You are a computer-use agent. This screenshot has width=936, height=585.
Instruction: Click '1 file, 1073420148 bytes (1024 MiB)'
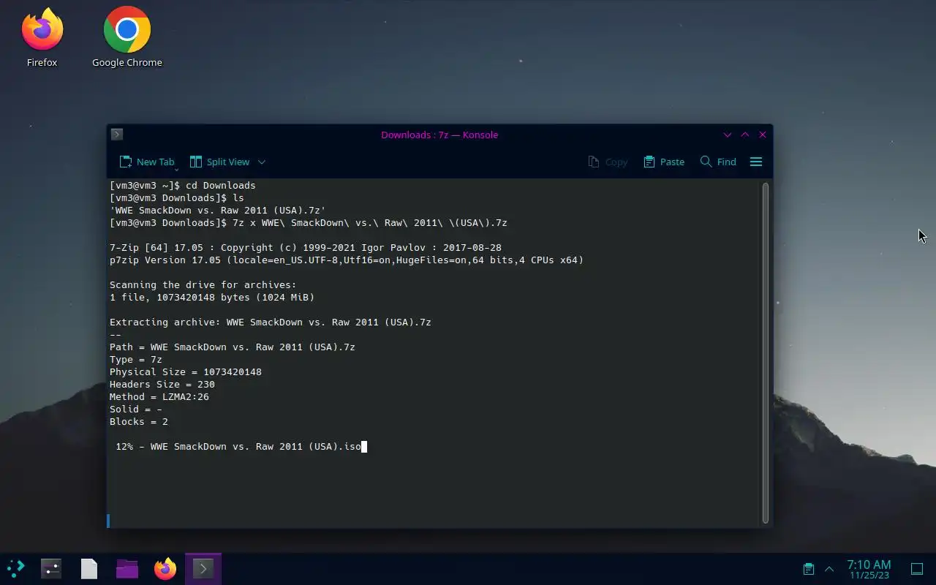pos(212,298)
